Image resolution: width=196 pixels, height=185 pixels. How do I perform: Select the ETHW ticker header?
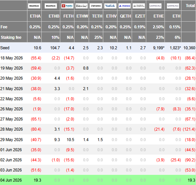click(x=82, y=16)
